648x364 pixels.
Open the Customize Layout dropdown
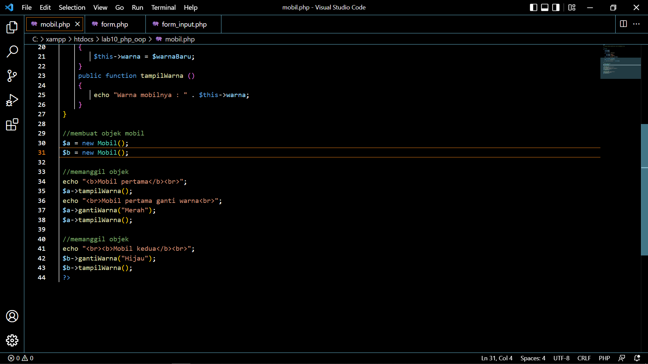point(572,7)
